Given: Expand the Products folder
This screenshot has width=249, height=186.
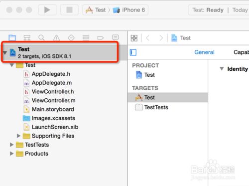Looking at the screenshot, I should point(11,154).
